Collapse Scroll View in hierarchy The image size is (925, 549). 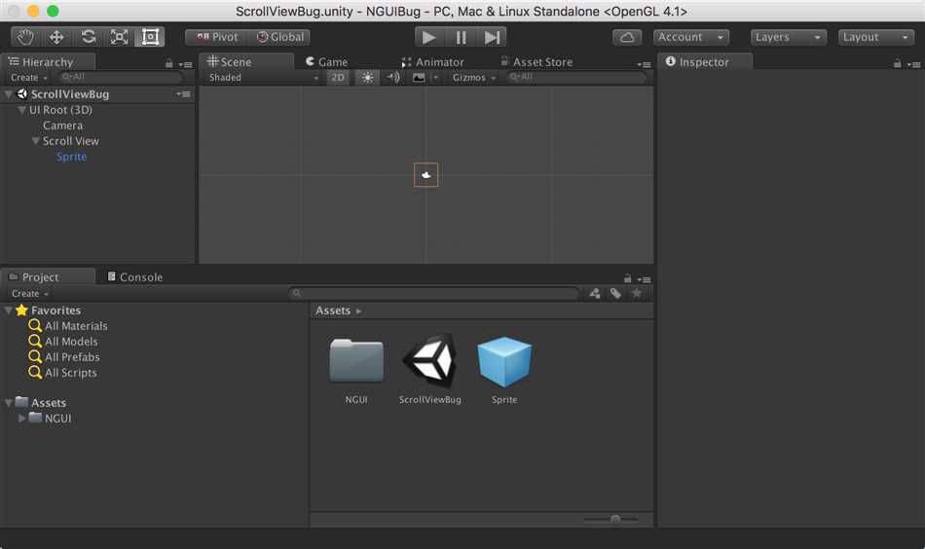pyautogui.click(x=35, y=141)
